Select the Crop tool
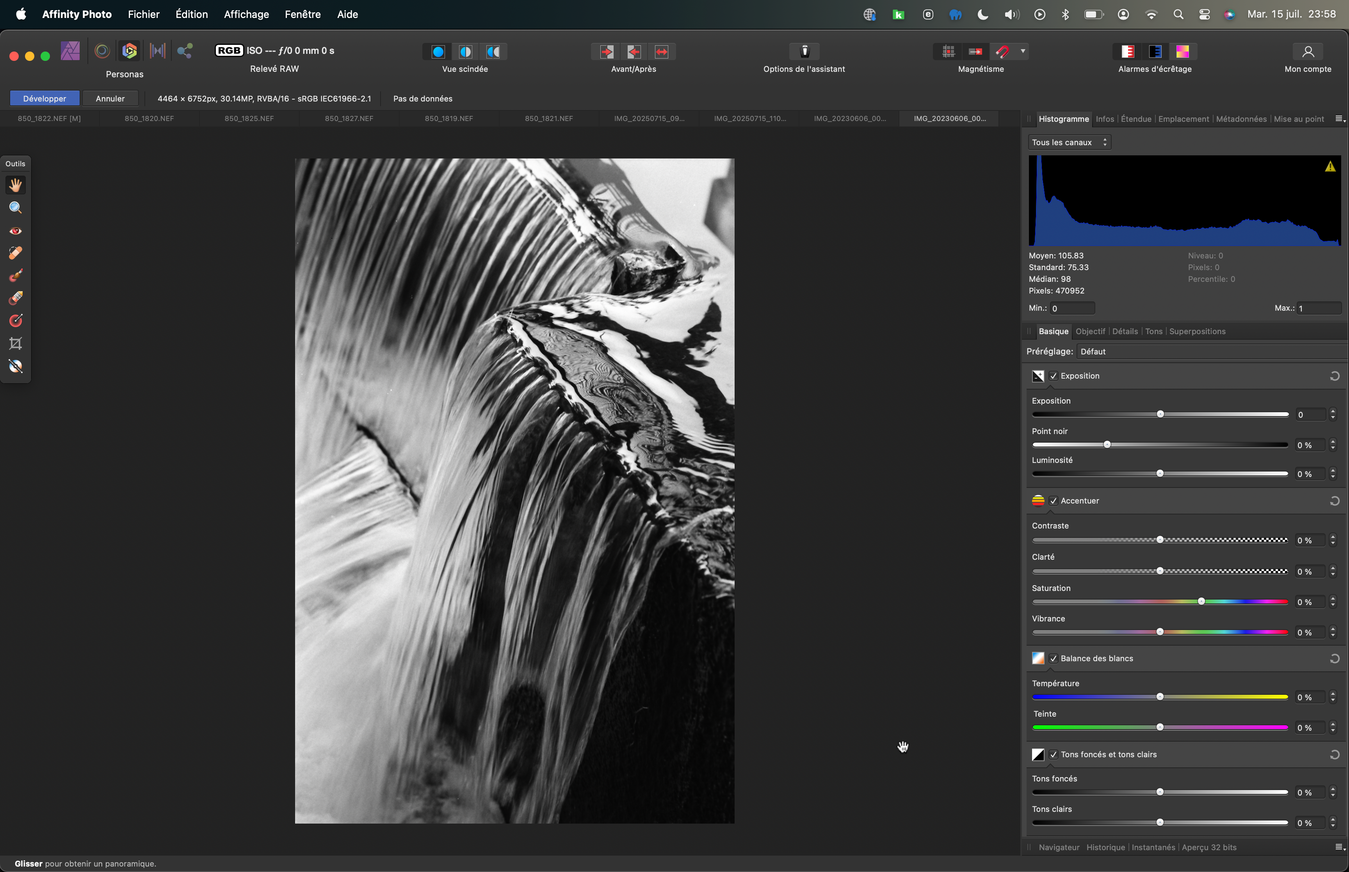This screenshot has width=1349, height=872. (x=15, y=343)
